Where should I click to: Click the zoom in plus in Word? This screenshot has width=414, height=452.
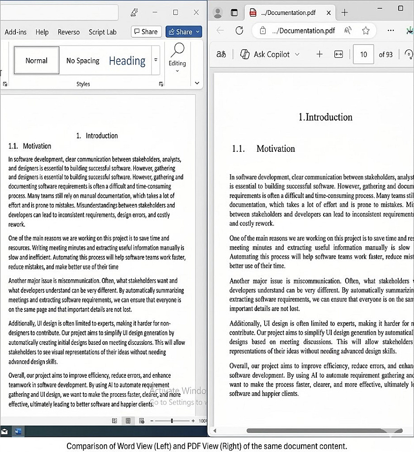click(x=193, y=421)
